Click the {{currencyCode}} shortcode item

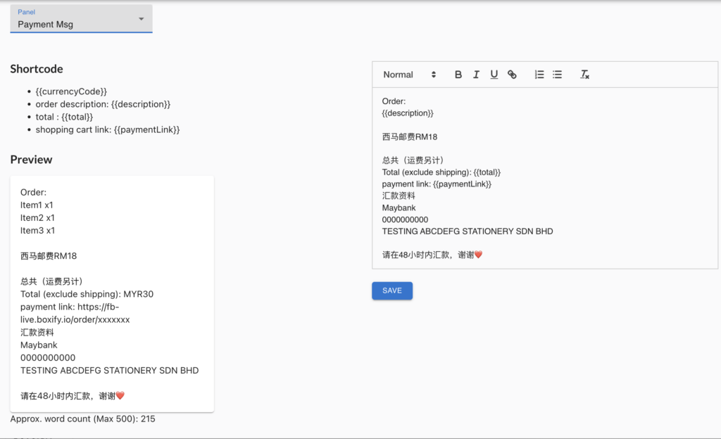[x=71, y=91]
